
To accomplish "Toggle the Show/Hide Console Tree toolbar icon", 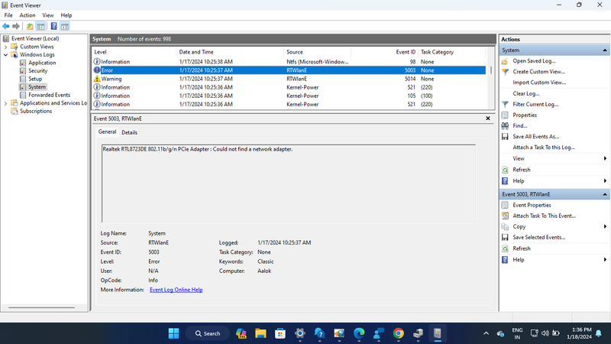I will 40,26.
